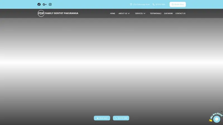The height and width of the screenshot is (125, 223).
Task: Click the phone number in top bar
Action: pos(159,4)
